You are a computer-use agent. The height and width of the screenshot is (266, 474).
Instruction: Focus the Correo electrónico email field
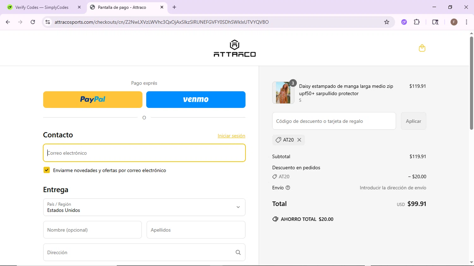[144, 153]
